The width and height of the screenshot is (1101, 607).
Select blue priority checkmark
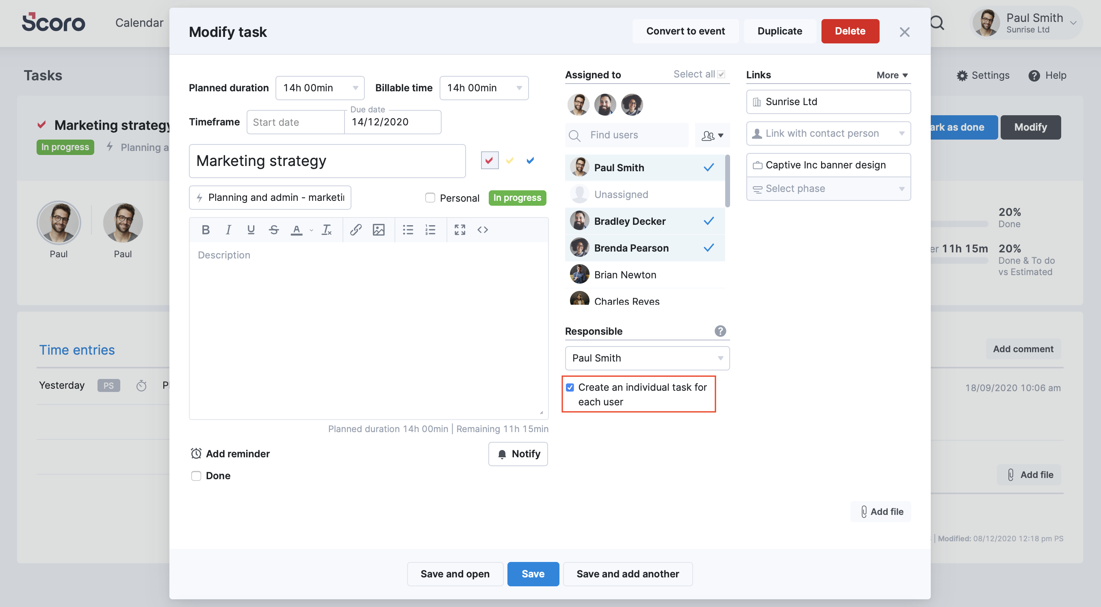pyautogui.click(x=530, y=161)
